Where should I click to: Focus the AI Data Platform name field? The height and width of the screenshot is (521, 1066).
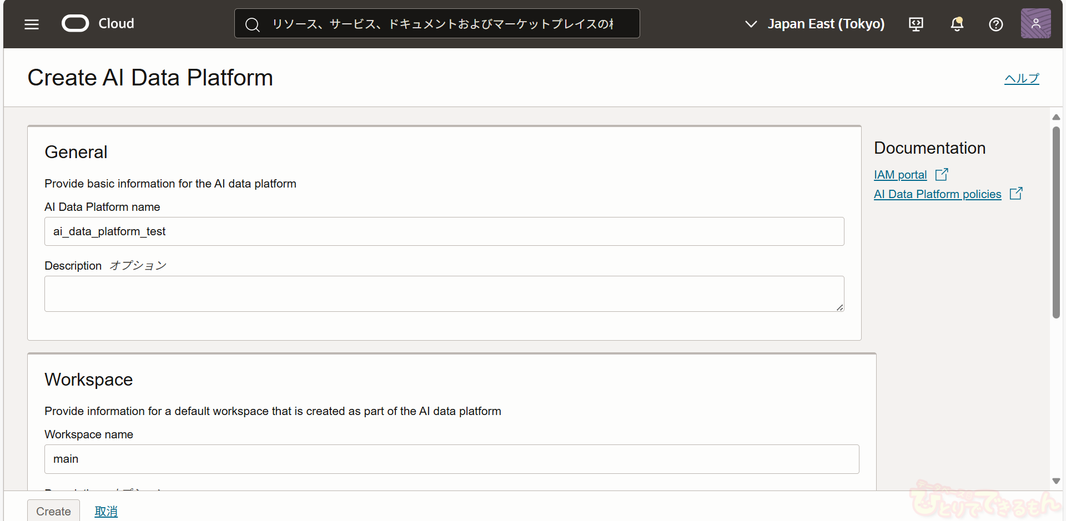pos(444,231)
